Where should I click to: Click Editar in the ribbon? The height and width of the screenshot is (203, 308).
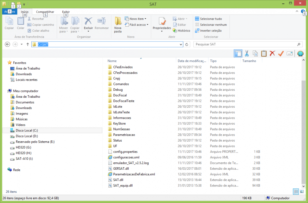179,25
